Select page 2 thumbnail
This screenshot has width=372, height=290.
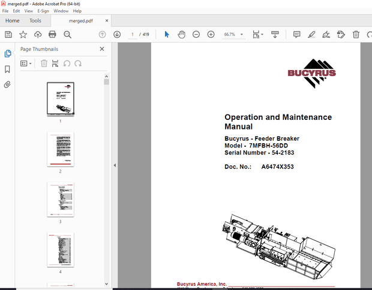(61, 150)
